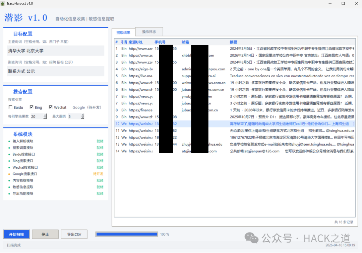The image size is (362, 253).
Task: Select result row 14 with atgjianpan@126.com summary
Action: coord(235,151)
